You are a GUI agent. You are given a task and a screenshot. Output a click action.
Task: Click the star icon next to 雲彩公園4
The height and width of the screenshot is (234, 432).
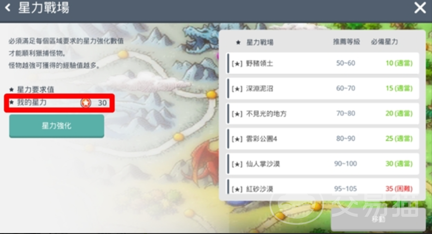(237, 139)
